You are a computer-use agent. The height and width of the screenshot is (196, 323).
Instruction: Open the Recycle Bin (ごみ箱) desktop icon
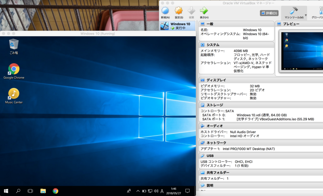[x=14, y=46]
